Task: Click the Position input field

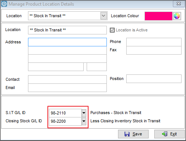Action: 154,79
